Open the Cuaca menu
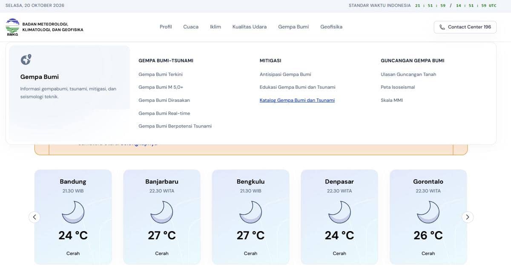Screen dimensions: 511x274 (191, 27)
